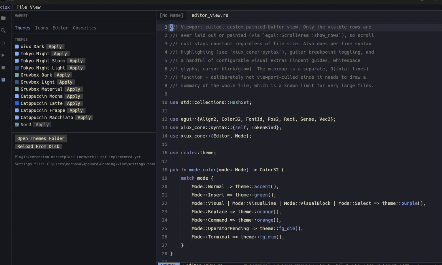Click the xiux app label in menu bar

(x=5, y=7)
